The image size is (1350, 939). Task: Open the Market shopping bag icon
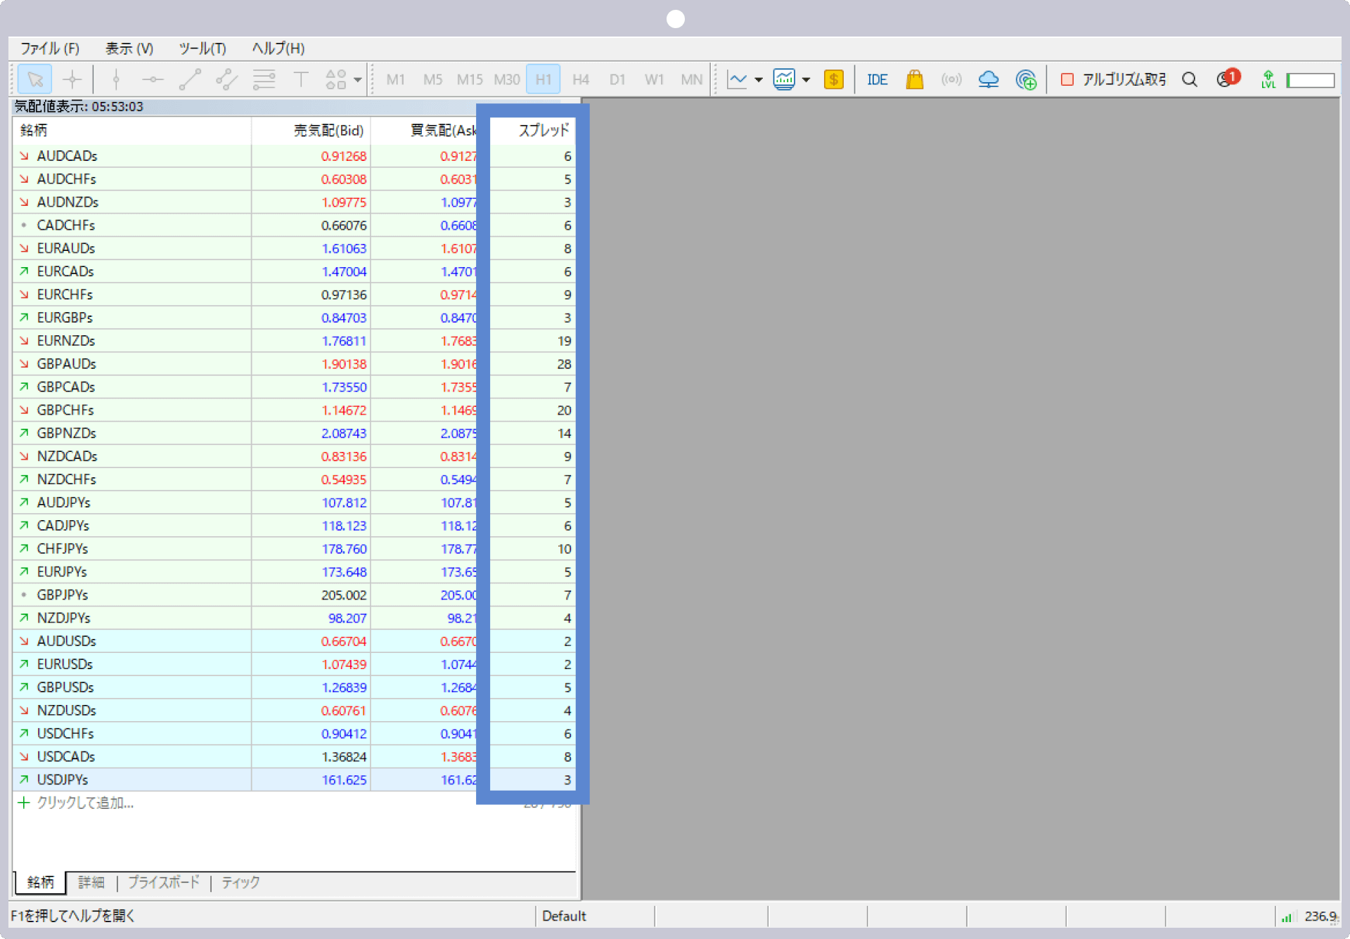tap(915, 79)
